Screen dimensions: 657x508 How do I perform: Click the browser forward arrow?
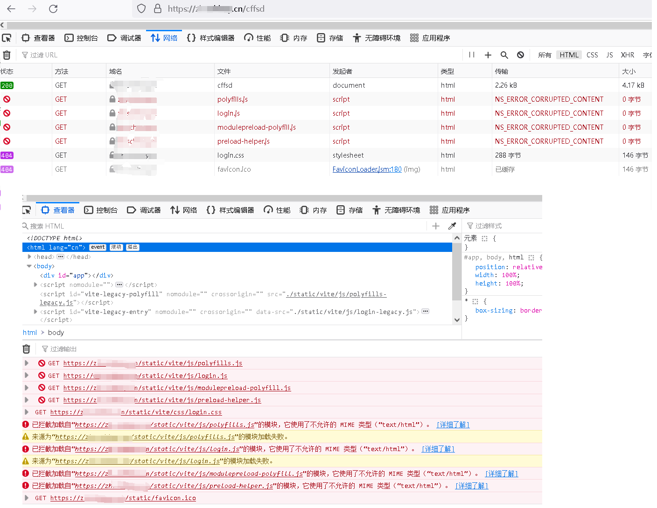click(x=32, y=9)
